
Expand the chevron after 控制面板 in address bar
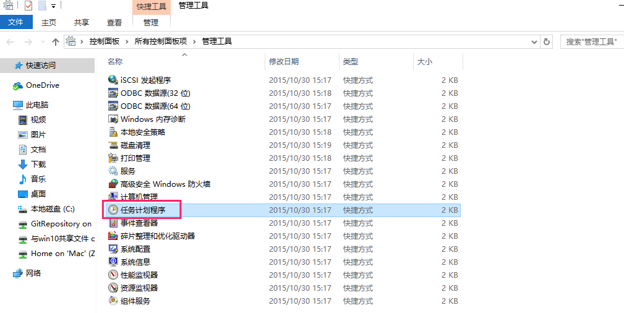(127, 41)
